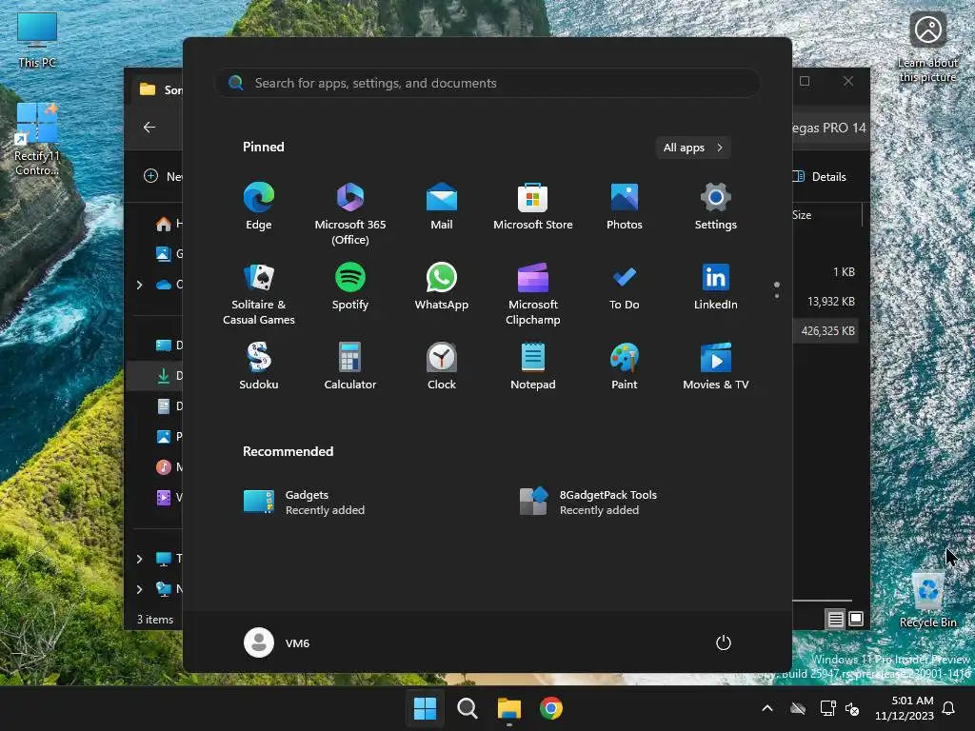Launch WhatsApp from pinned apps

click(x=442, y=286)
